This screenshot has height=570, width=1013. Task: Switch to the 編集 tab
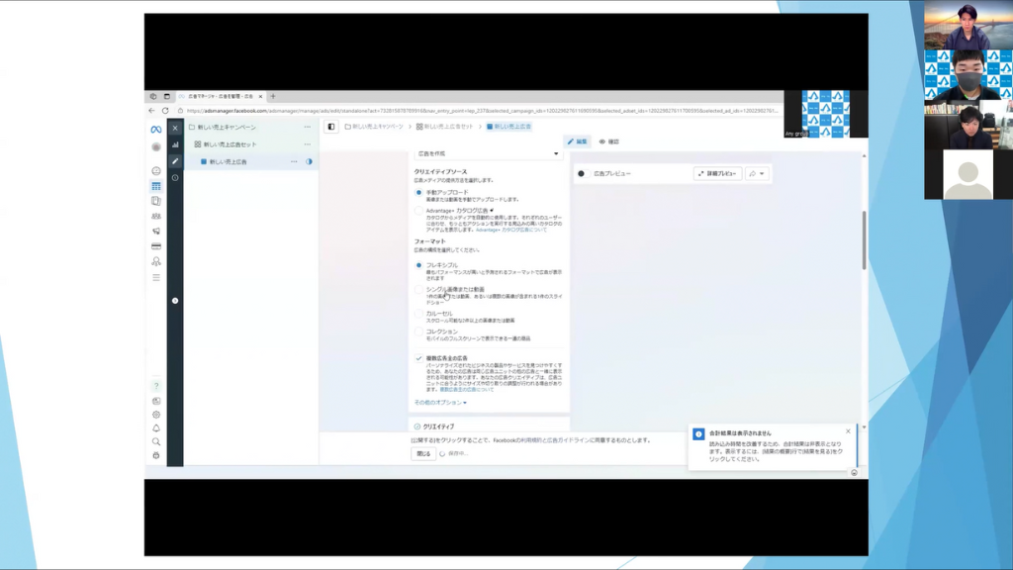pyautogui.click(x=578, y=142)
